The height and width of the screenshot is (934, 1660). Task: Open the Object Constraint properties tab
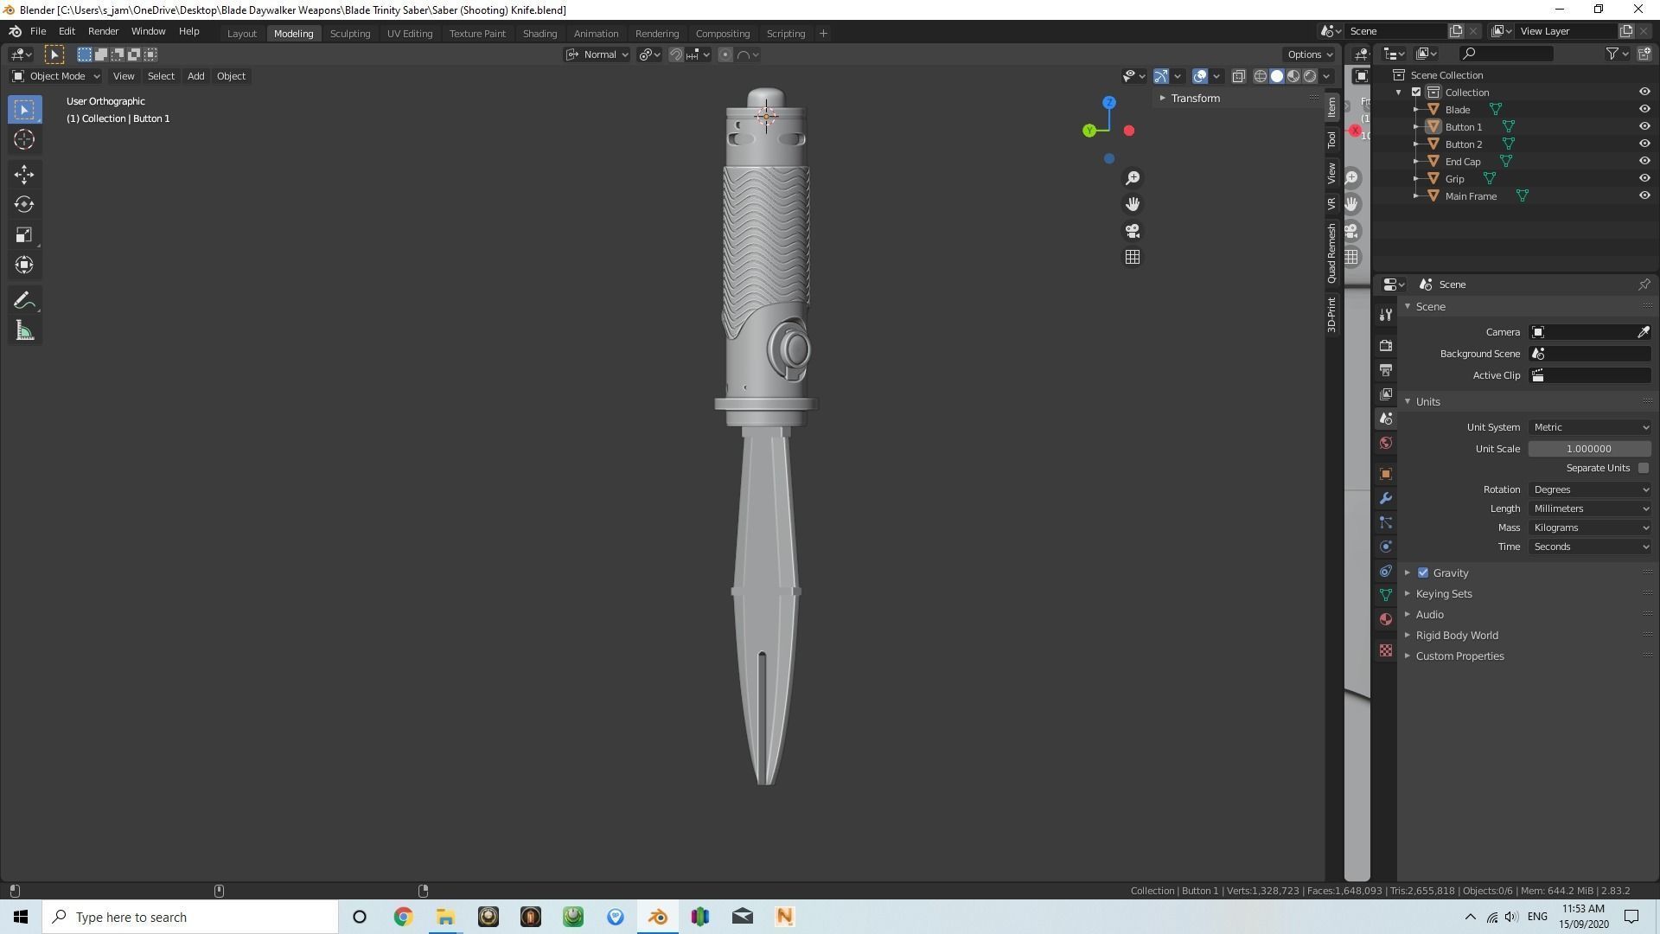[1386, 571]
